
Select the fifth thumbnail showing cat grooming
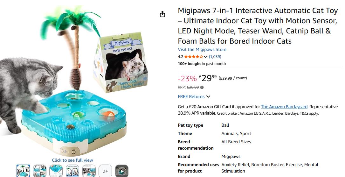89,171
